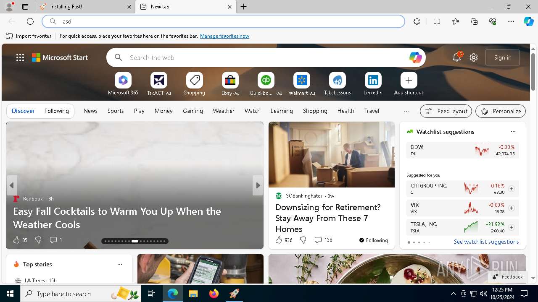Click the Personalize button
This screenshot has height=302, width=538.
point(501,111)
